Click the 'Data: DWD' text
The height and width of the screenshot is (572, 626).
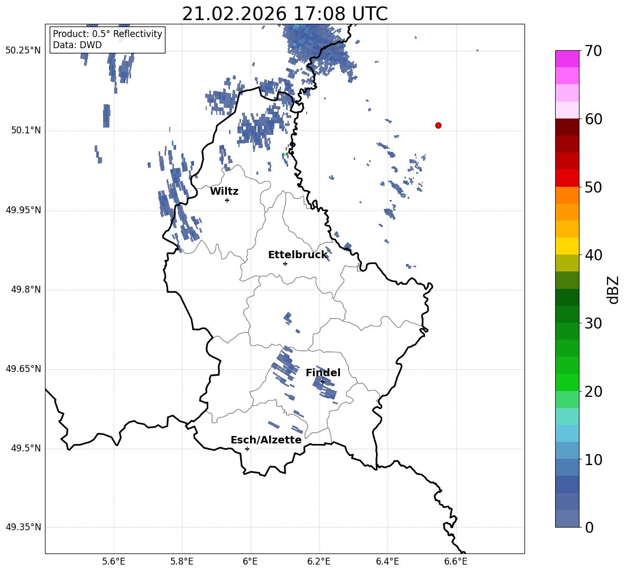coord(77,45)
